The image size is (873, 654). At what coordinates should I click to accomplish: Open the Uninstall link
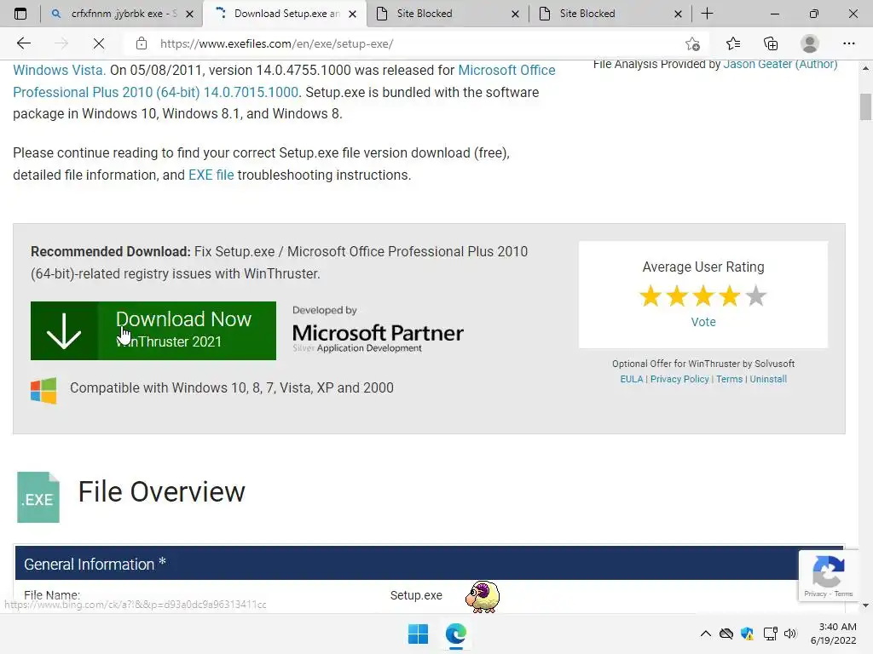click(768, 379)
